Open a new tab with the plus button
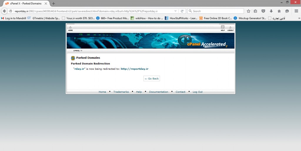This screenshot has width=301, height=151. pyautogui.click(x=53, y=4)
